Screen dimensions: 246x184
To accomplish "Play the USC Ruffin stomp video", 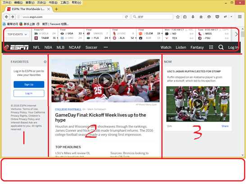I will click(198, 104).
